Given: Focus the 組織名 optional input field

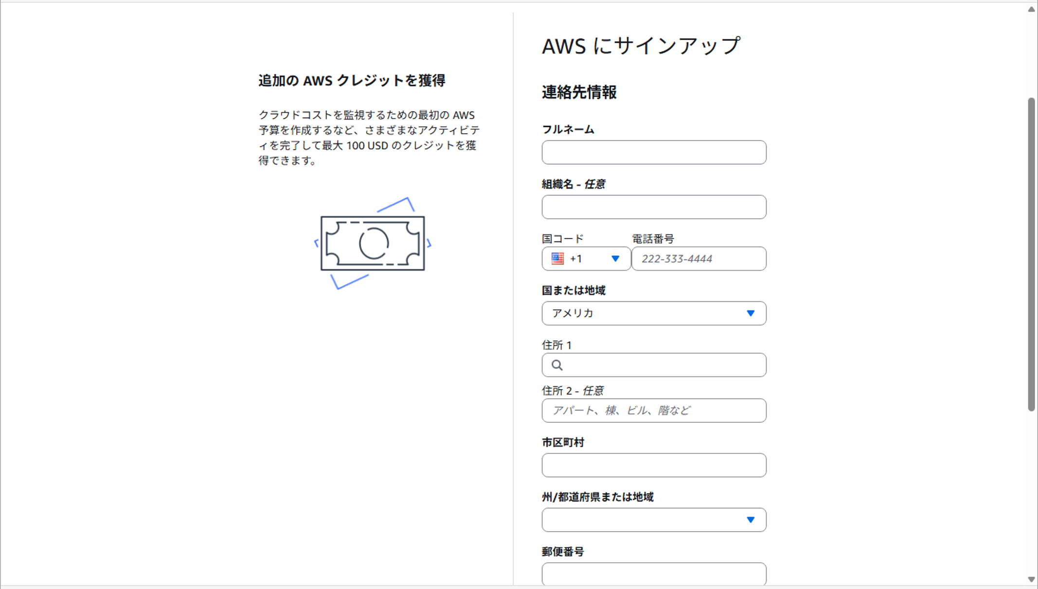Looking at the screenshot, I should [x=654, y=207].
